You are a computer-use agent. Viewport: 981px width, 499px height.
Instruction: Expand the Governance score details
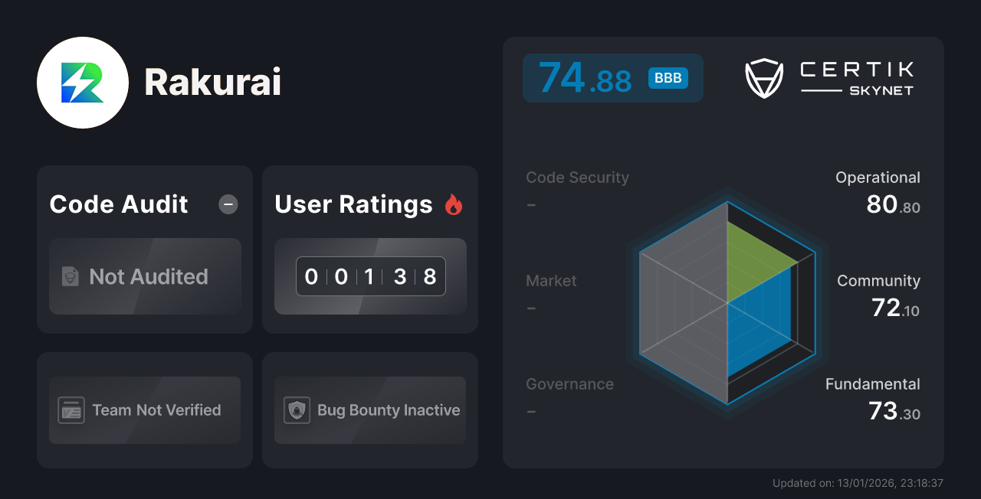click(x=569, y=396)
